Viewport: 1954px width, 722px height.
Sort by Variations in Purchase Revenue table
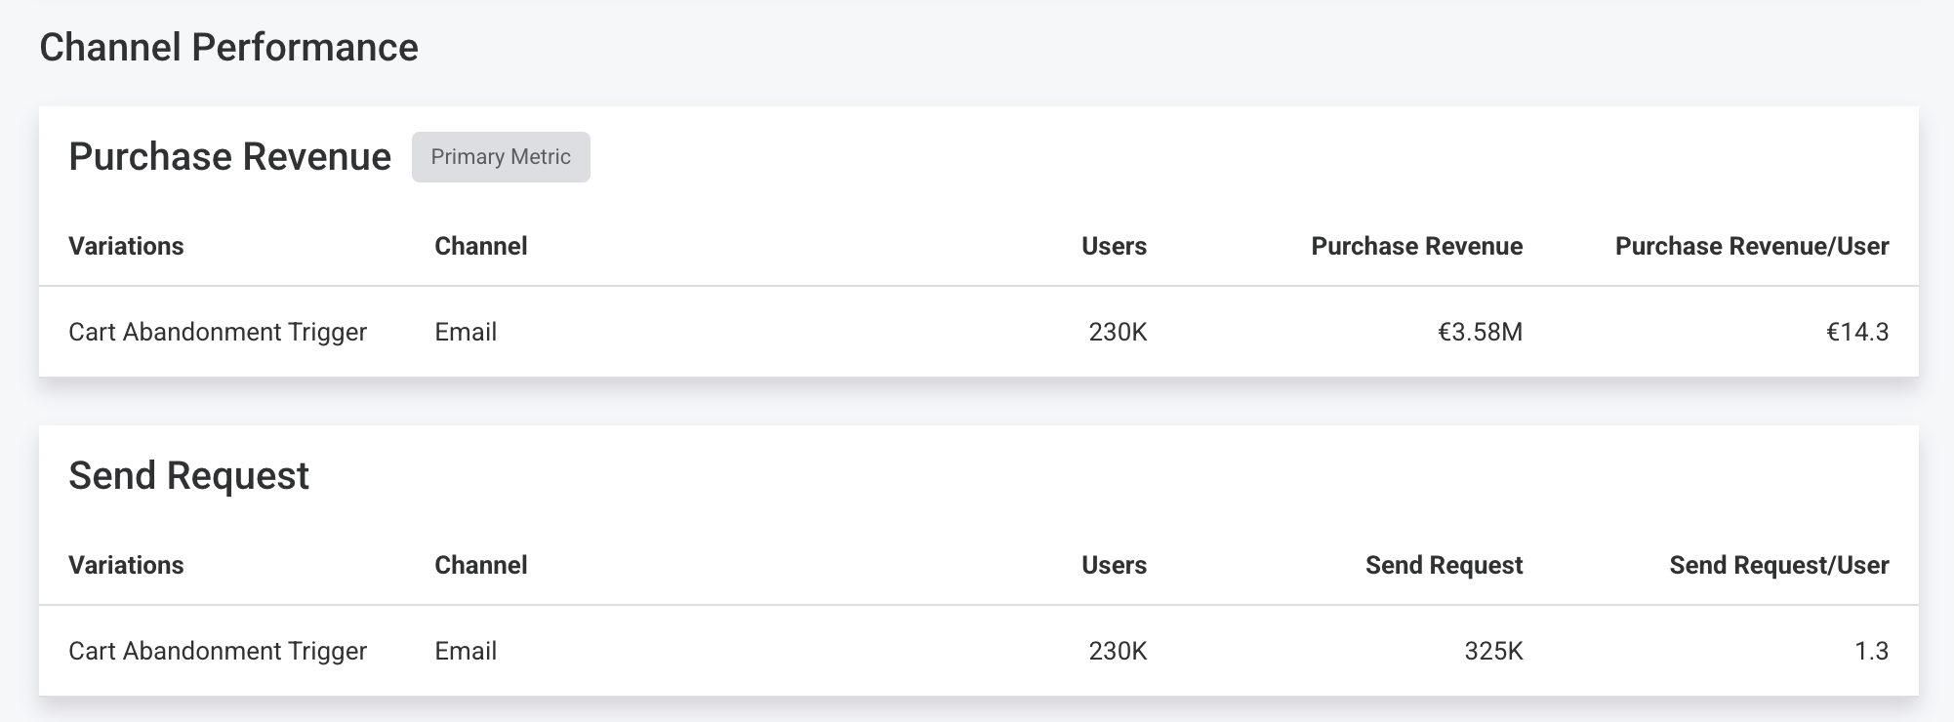pos(126,246)
